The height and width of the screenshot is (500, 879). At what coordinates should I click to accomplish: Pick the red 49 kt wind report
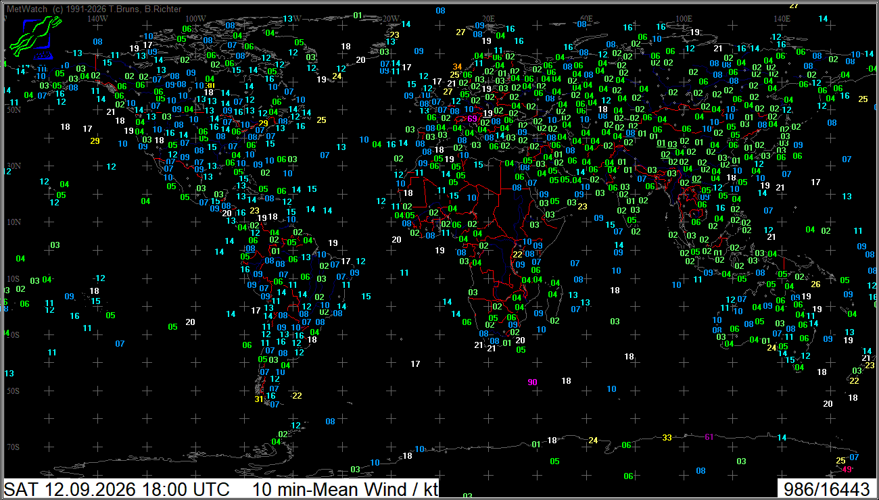[x=847, y=469]
